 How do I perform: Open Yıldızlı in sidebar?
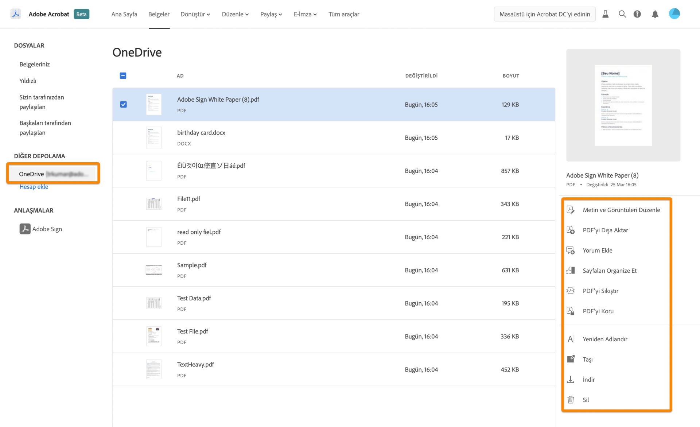(x=28, y=81)
